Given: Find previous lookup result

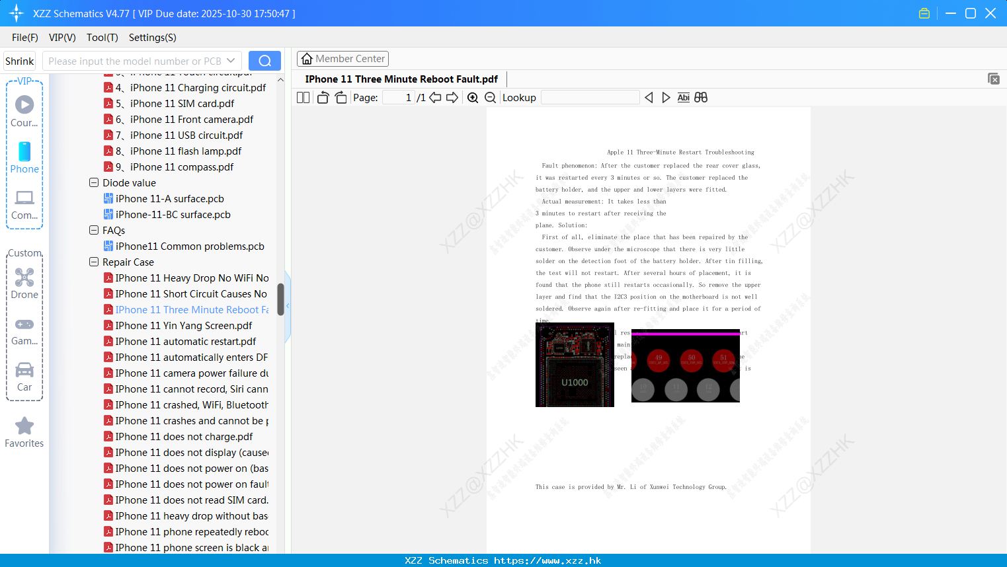Looking at the screenshot, I should click(x=649, y=98).
